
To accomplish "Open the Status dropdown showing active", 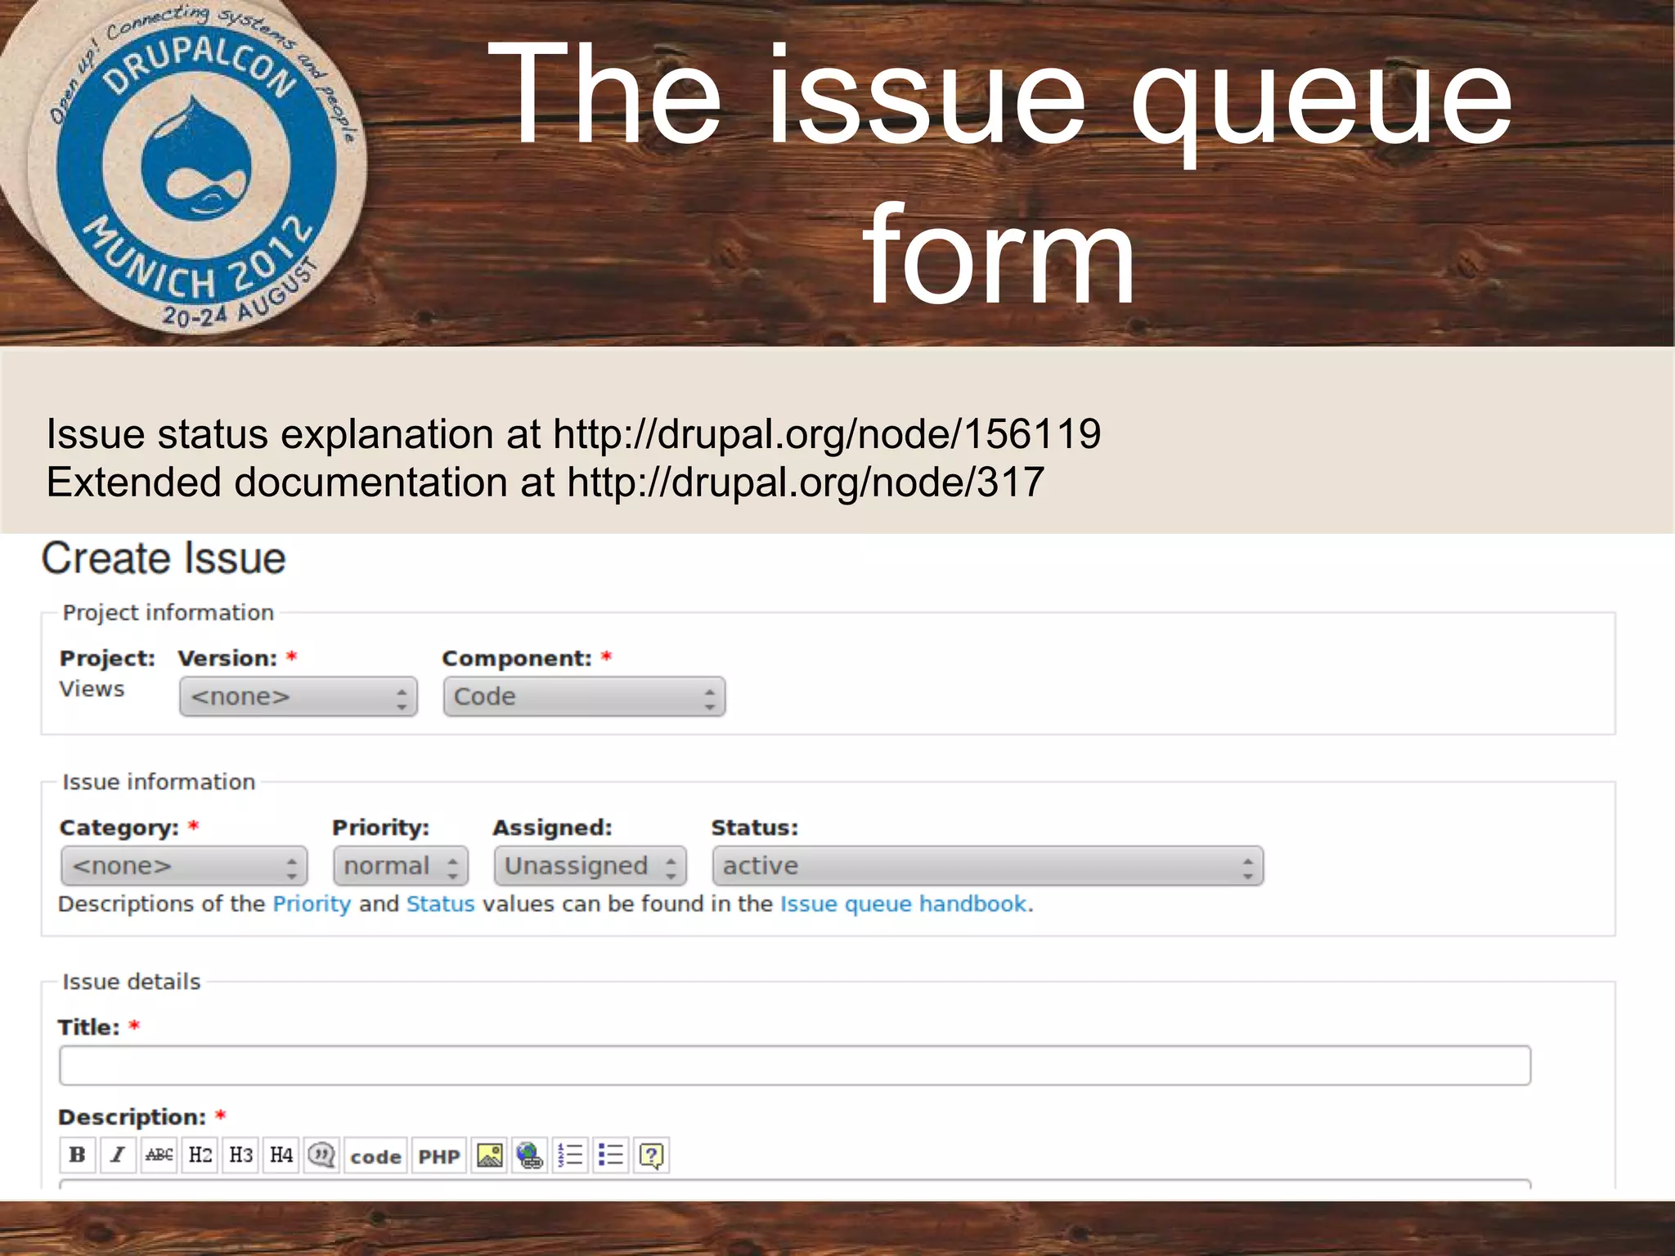I will [988, 866].
